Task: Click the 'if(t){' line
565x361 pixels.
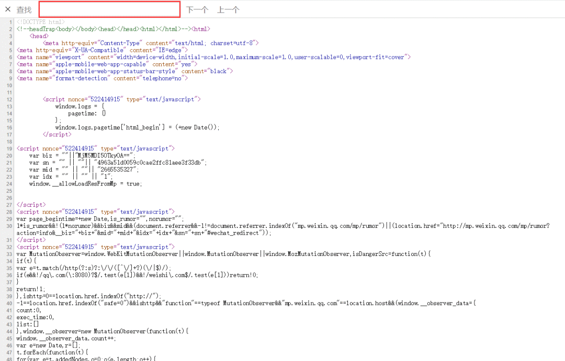Action: point(26,261)
